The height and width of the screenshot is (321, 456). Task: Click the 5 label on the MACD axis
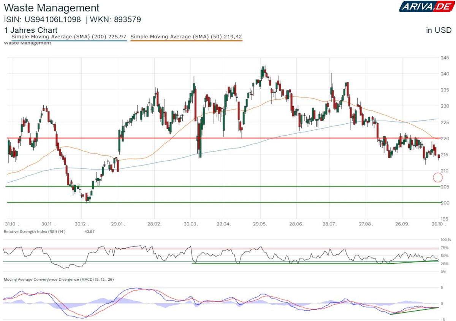tap(442, 287)
